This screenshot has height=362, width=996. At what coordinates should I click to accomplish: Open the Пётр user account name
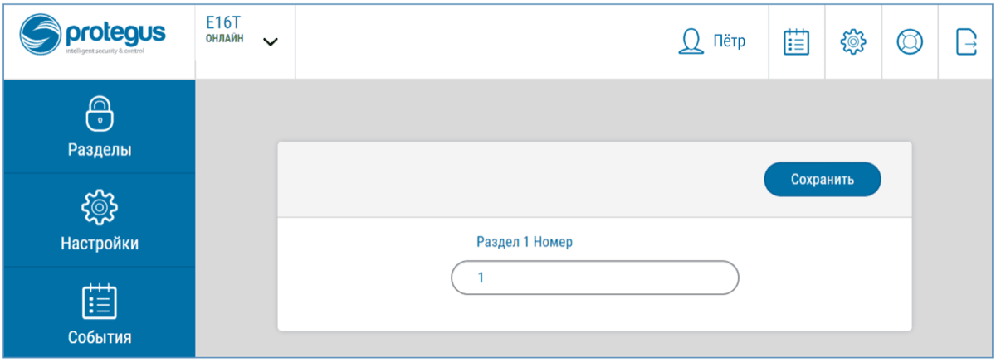(729, 41)
